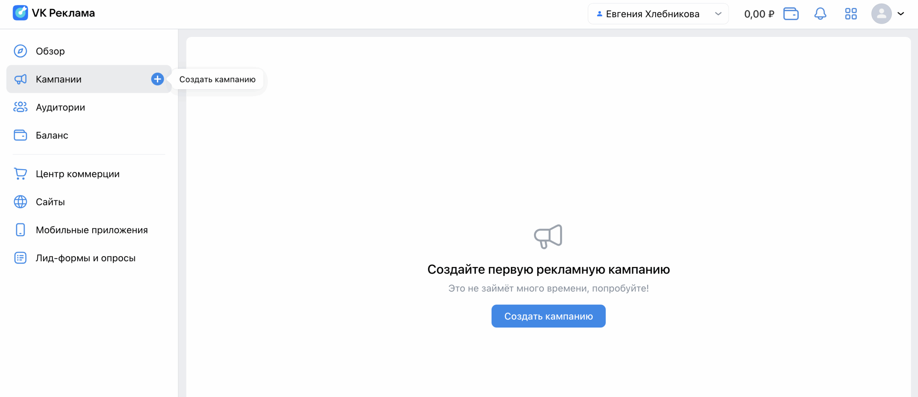
Task: Click the blue plus icon next to Кампании
Action: pyautogui.click(x=157, y=79)
